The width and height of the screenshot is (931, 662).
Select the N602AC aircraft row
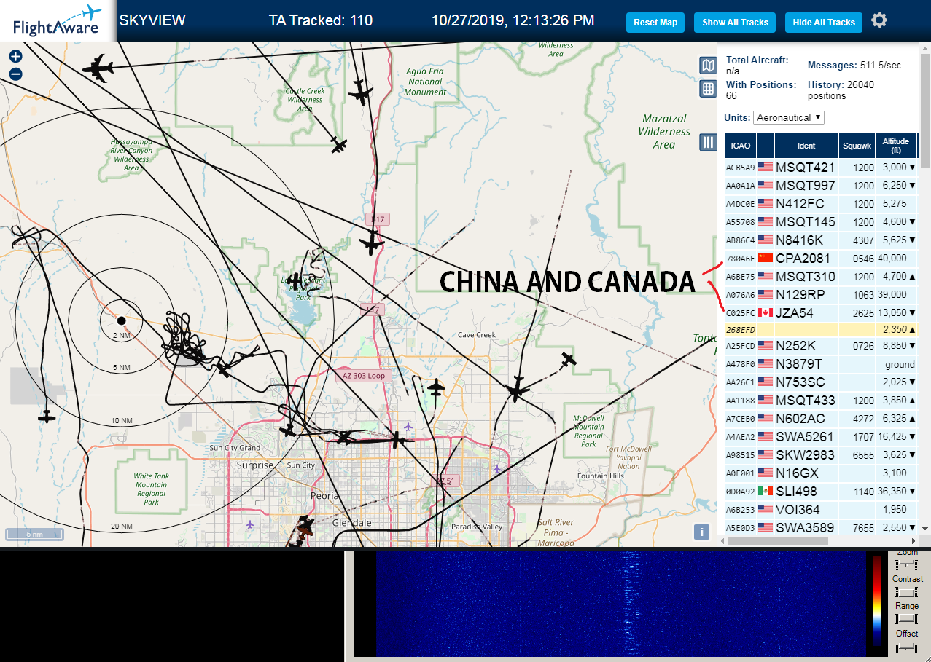pos(821,418)
